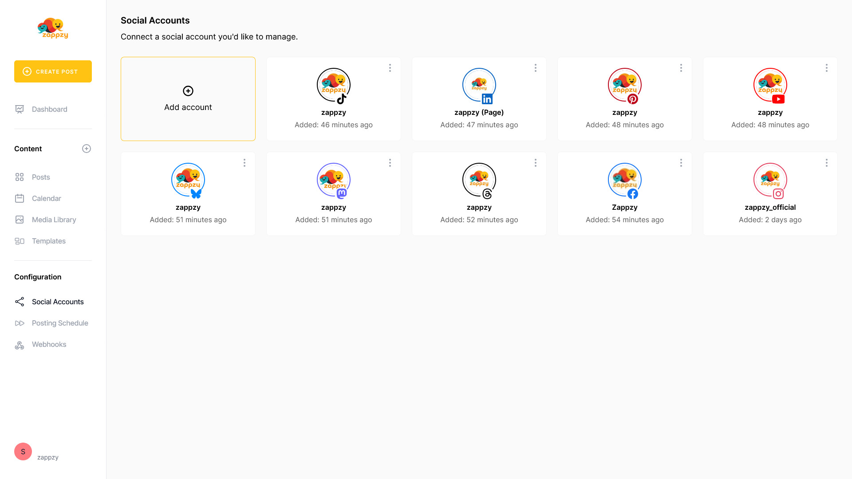The image size is (852, 479).
Task: Click the Create Post button
Action: [x=53, y=71]
